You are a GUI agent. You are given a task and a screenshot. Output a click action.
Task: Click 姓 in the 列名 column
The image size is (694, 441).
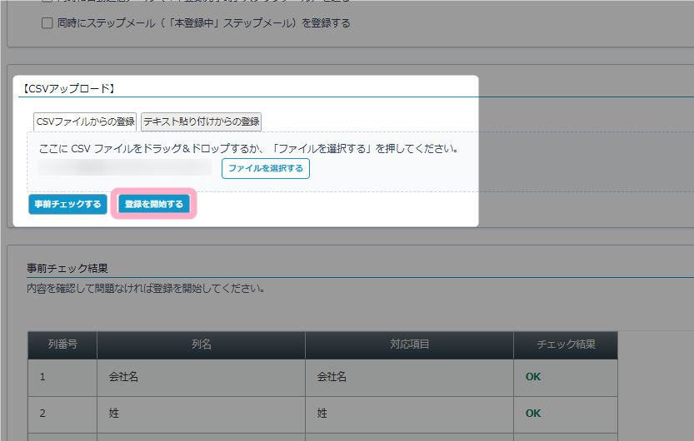point(113,413)
